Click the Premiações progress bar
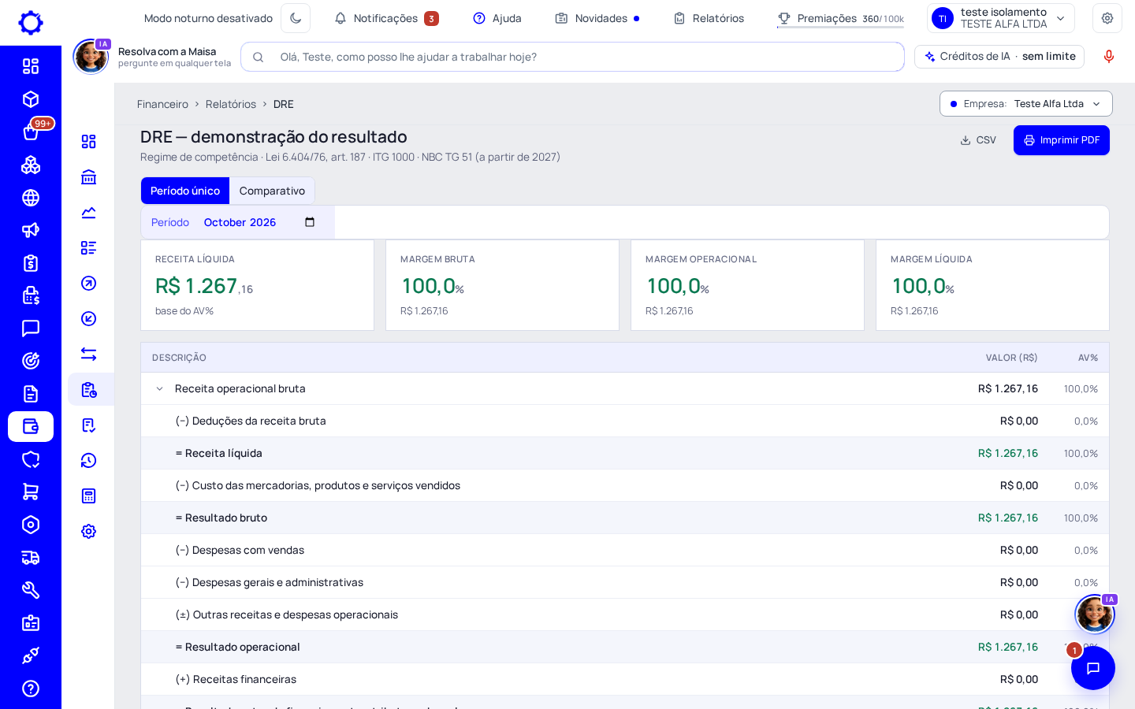This screenshot has width=1135, height=709. tap(840, 28)
